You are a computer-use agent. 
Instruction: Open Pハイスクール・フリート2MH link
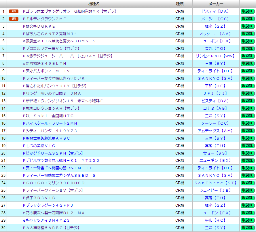(50, 123)
